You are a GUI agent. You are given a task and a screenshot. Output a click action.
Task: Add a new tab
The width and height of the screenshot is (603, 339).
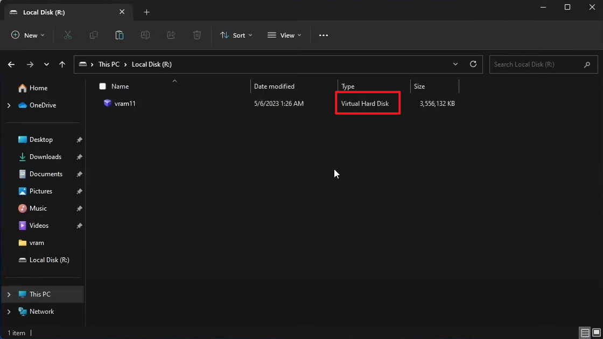147,12
